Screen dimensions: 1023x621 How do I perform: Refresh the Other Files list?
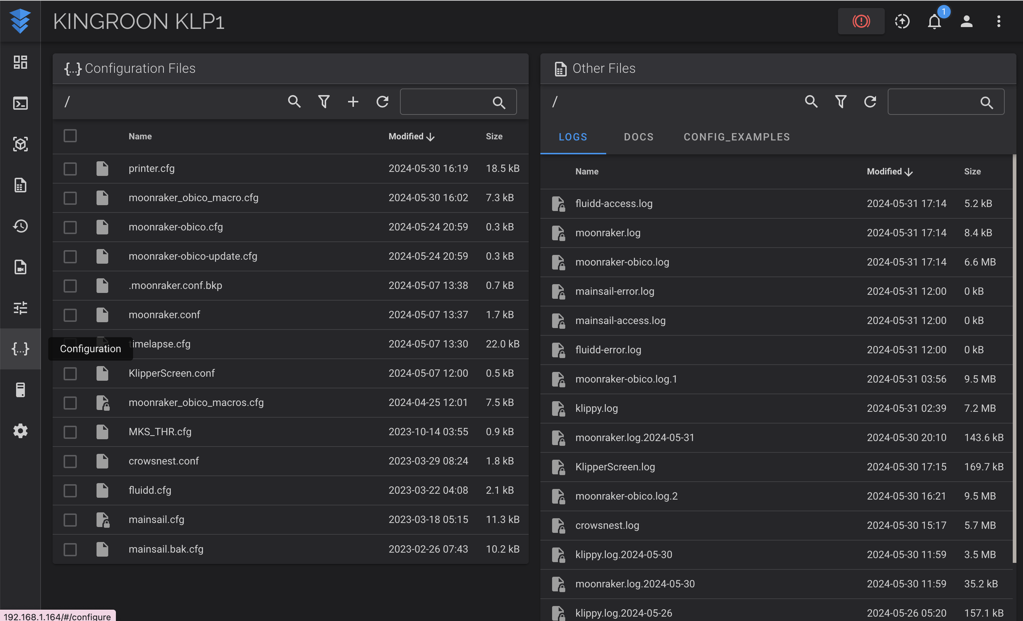pos(870,101)
